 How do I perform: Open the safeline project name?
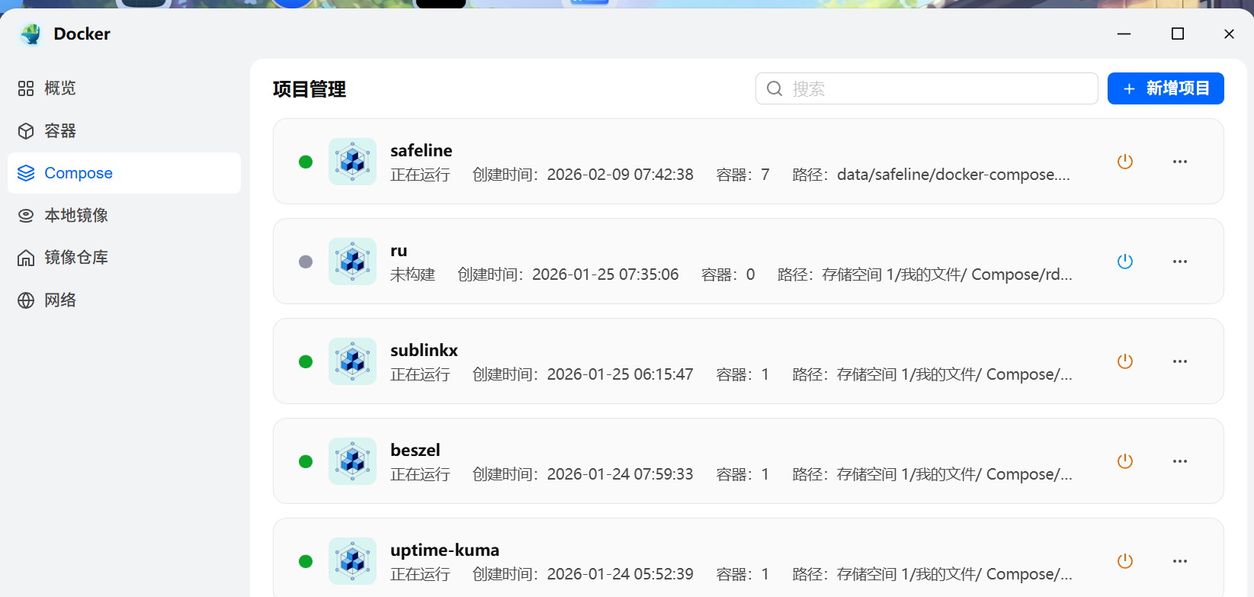pos(422,150)
